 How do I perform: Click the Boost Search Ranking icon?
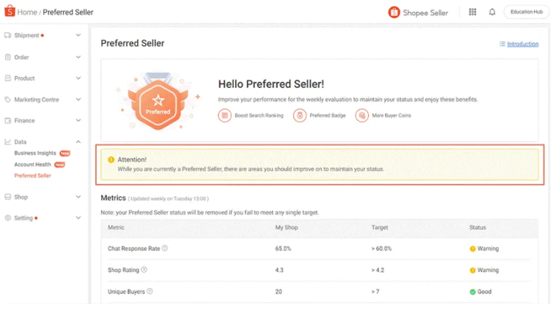point(224,115)
